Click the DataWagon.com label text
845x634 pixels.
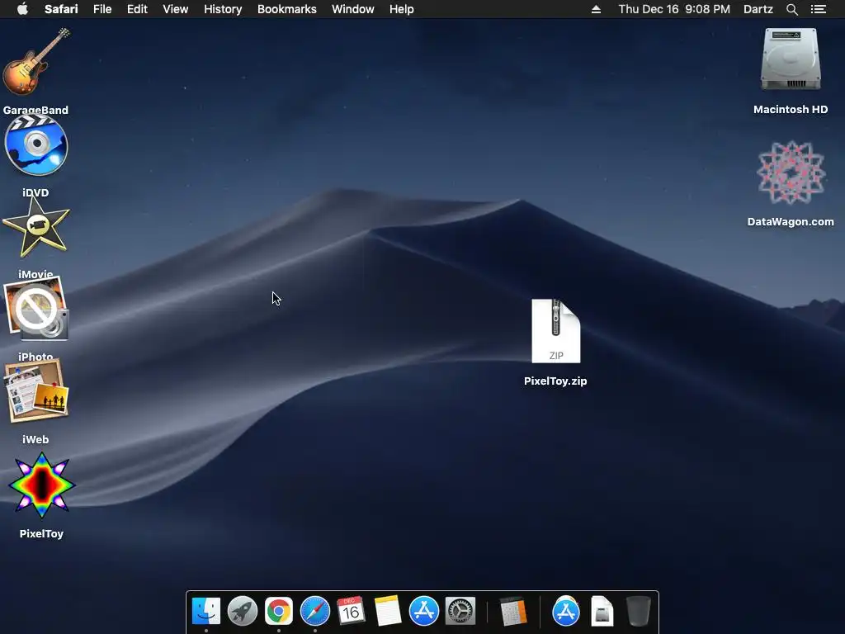click(791, 221)
